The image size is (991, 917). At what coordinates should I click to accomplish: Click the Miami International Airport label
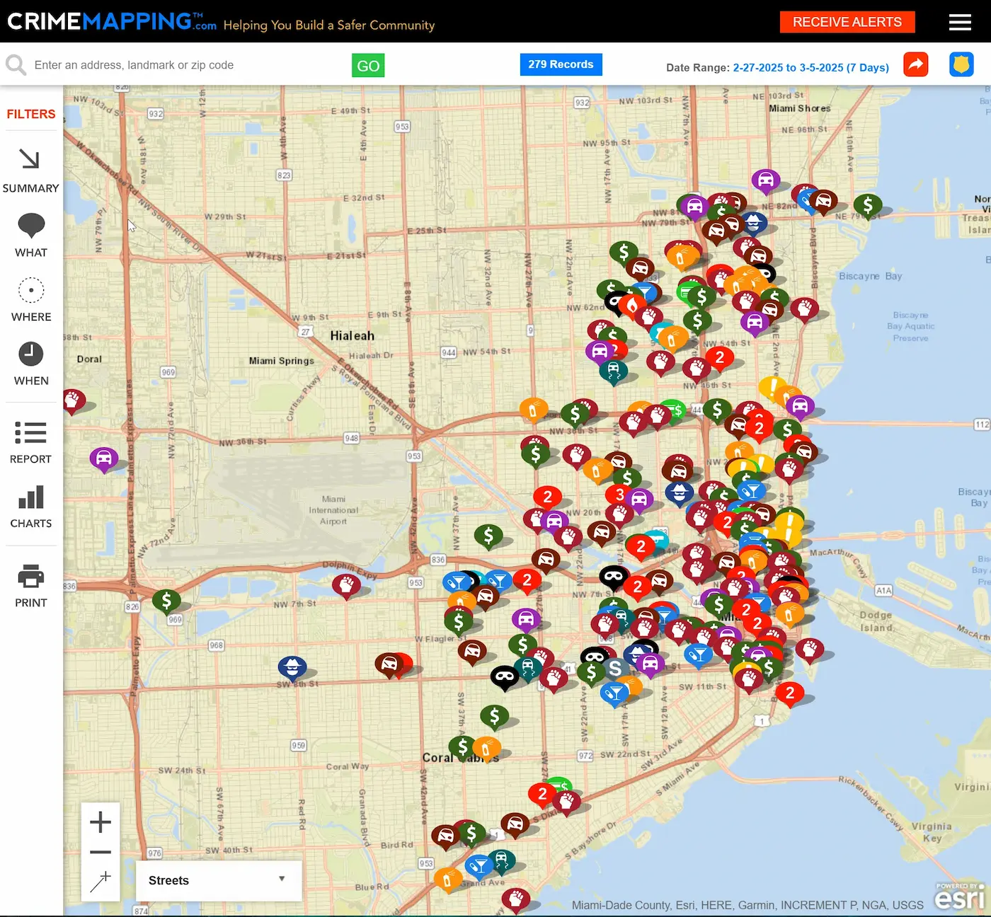tap(333, 510)
